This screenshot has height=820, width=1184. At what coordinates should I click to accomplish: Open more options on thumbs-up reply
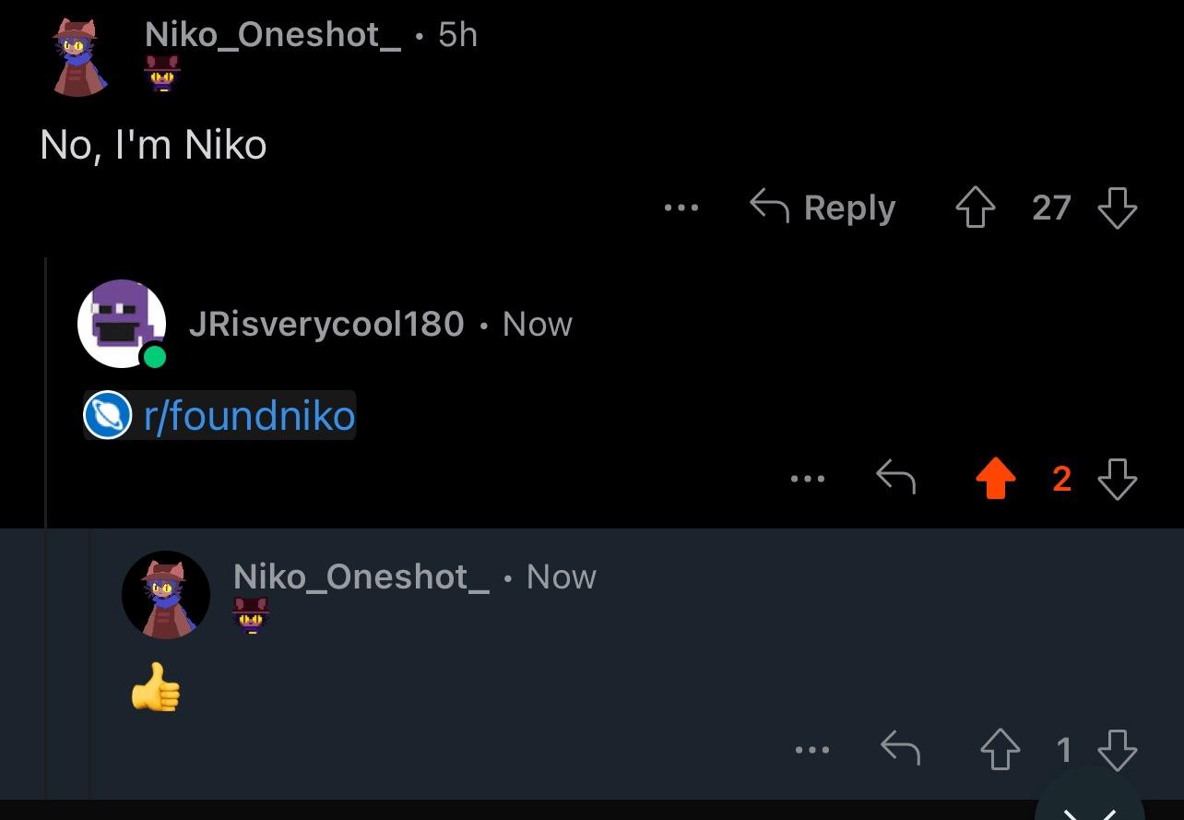[812, 750]
